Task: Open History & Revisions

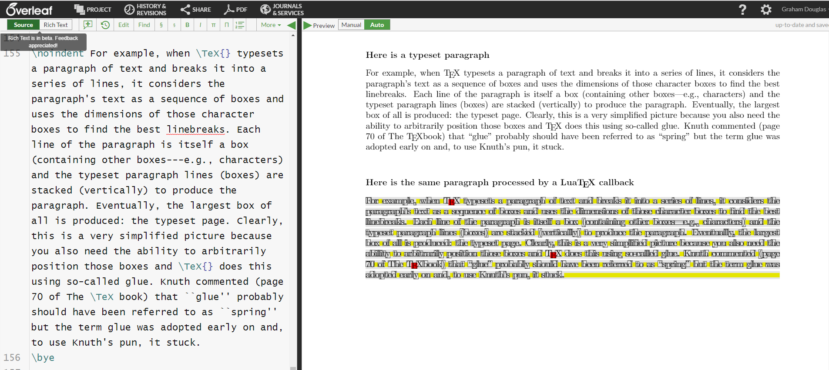Action: pyautogui.click(x=145, y=9)
